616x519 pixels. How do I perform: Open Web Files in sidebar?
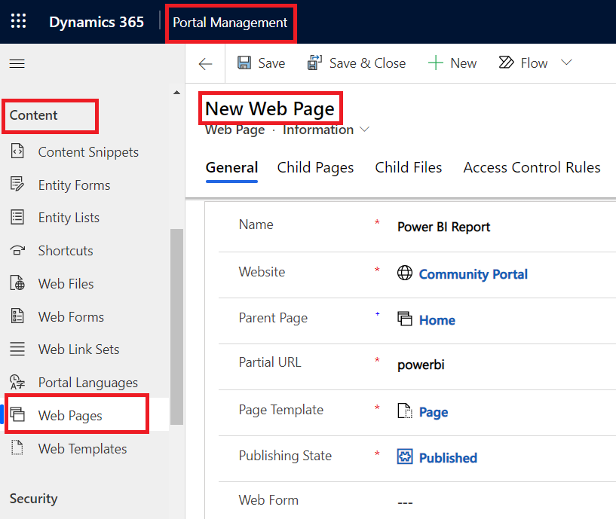66,283
